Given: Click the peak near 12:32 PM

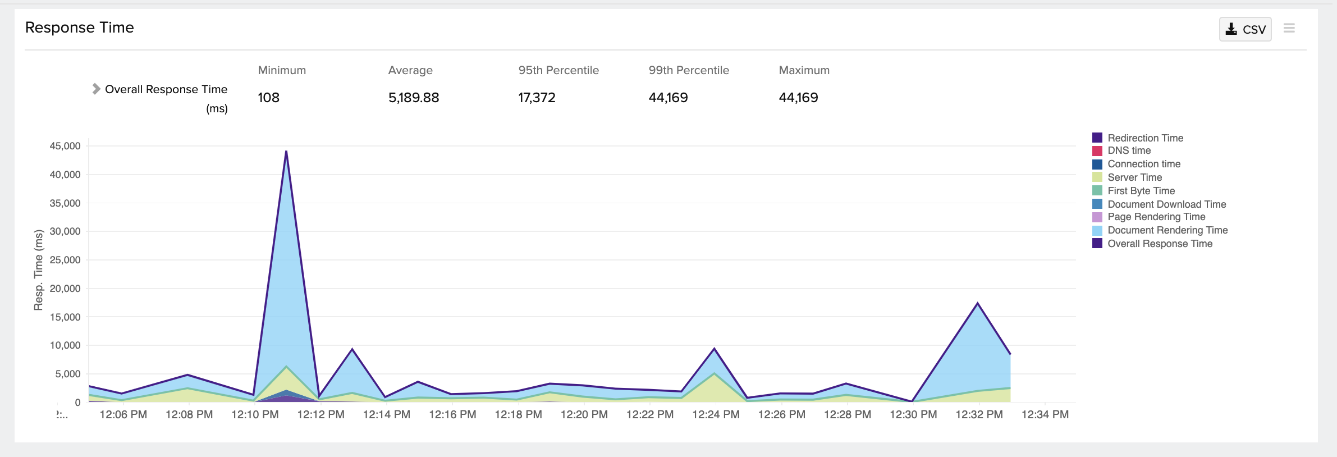Looking at the screenshot, I should [978, 304].
